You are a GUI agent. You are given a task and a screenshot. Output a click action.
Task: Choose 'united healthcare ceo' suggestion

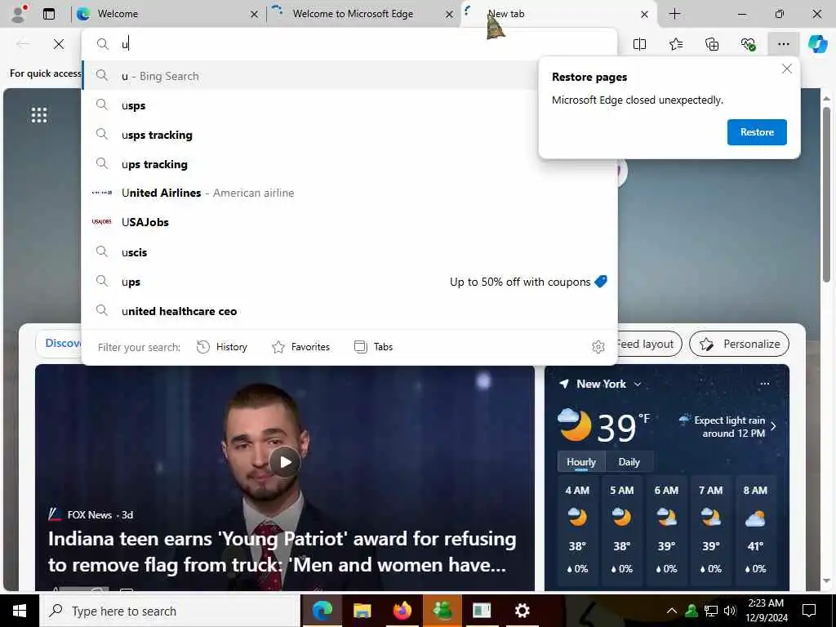click(x=349, y=311)
